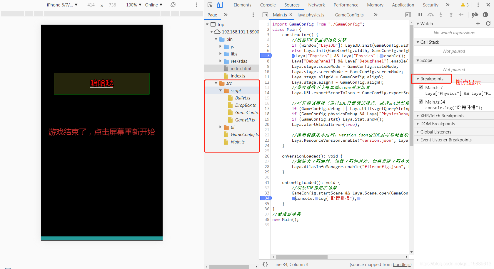Click the viewport width field 414
The height and width of the screenshot is (269, 494).
click(x=91, y=5)
